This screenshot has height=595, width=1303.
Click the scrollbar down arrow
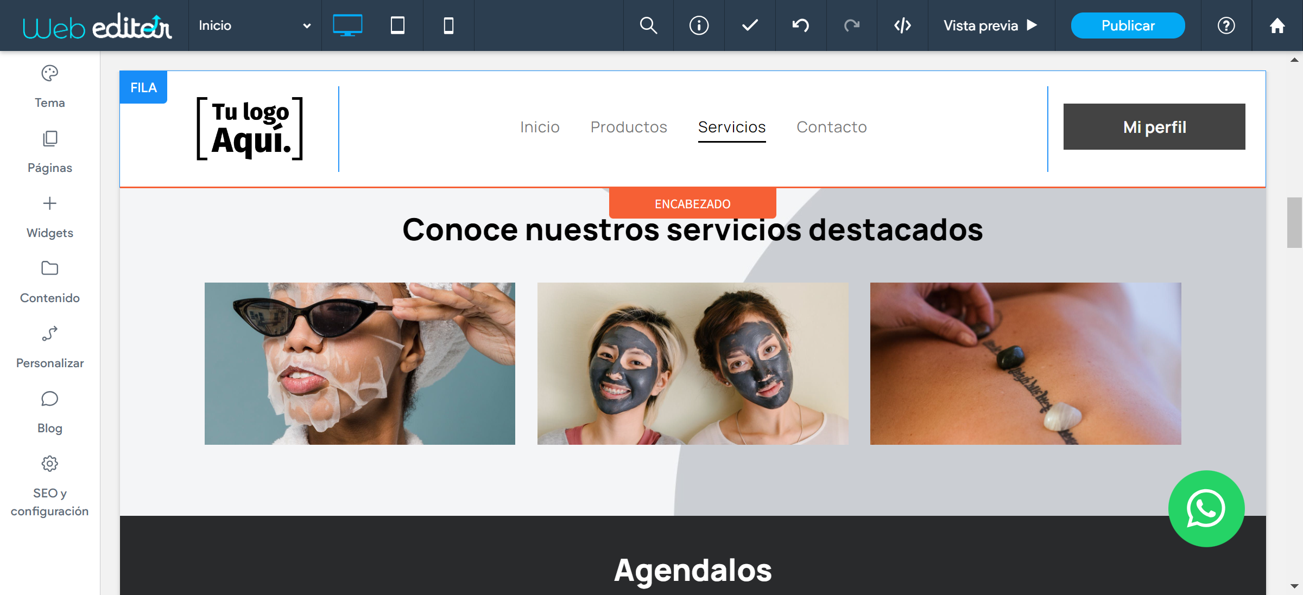(x=1294, y=587)
